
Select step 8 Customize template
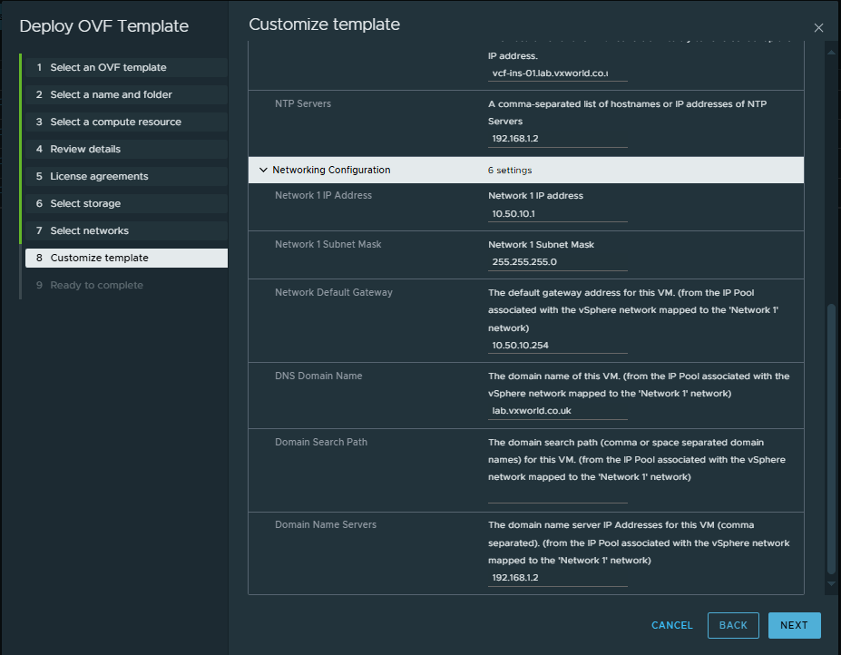pyautogui.click(x=99, y=258)
